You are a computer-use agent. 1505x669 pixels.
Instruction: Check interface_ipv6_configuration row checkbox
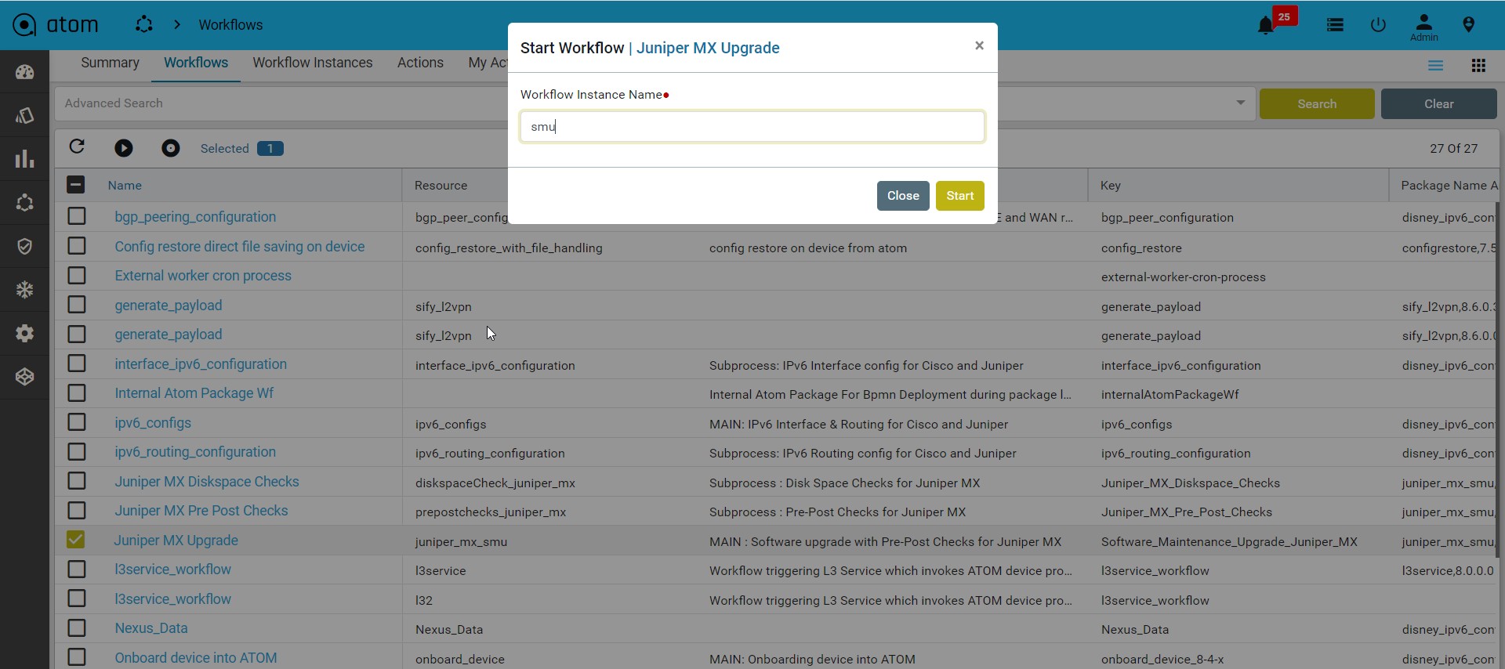coord(77,363)
